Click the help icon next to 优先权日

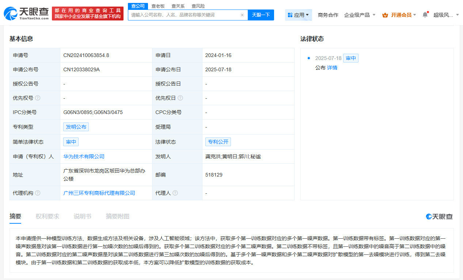(x=180, y=98)
